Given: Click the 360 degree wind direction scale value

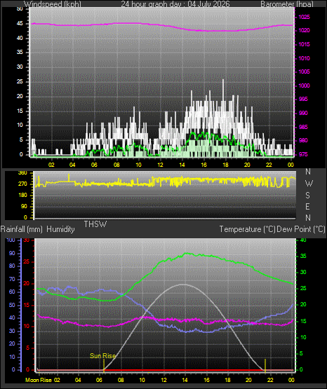Looking at the screenshot, I should point(22,173).
